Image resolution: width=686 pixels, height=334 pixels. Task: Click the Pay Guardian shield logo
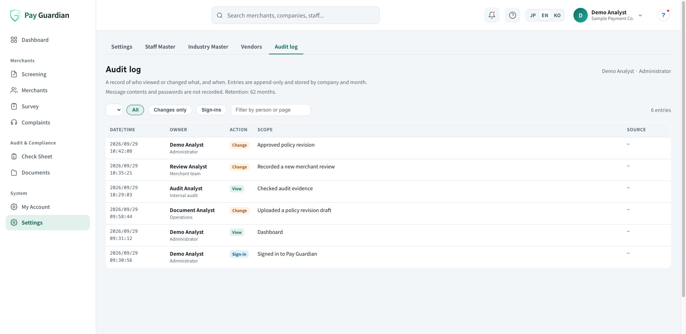point(15,15)
